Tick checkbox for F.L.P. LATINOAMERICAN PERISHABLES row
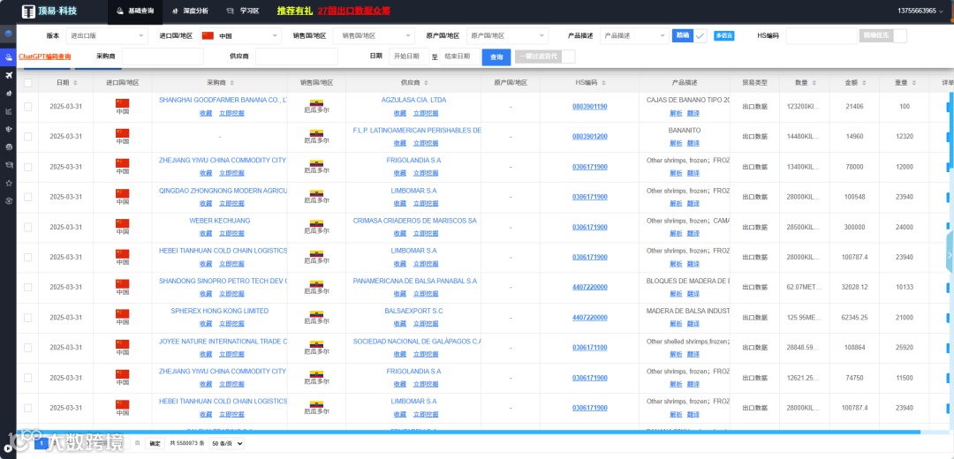This screenshot has height=459, width=954. tap(28, 136)
